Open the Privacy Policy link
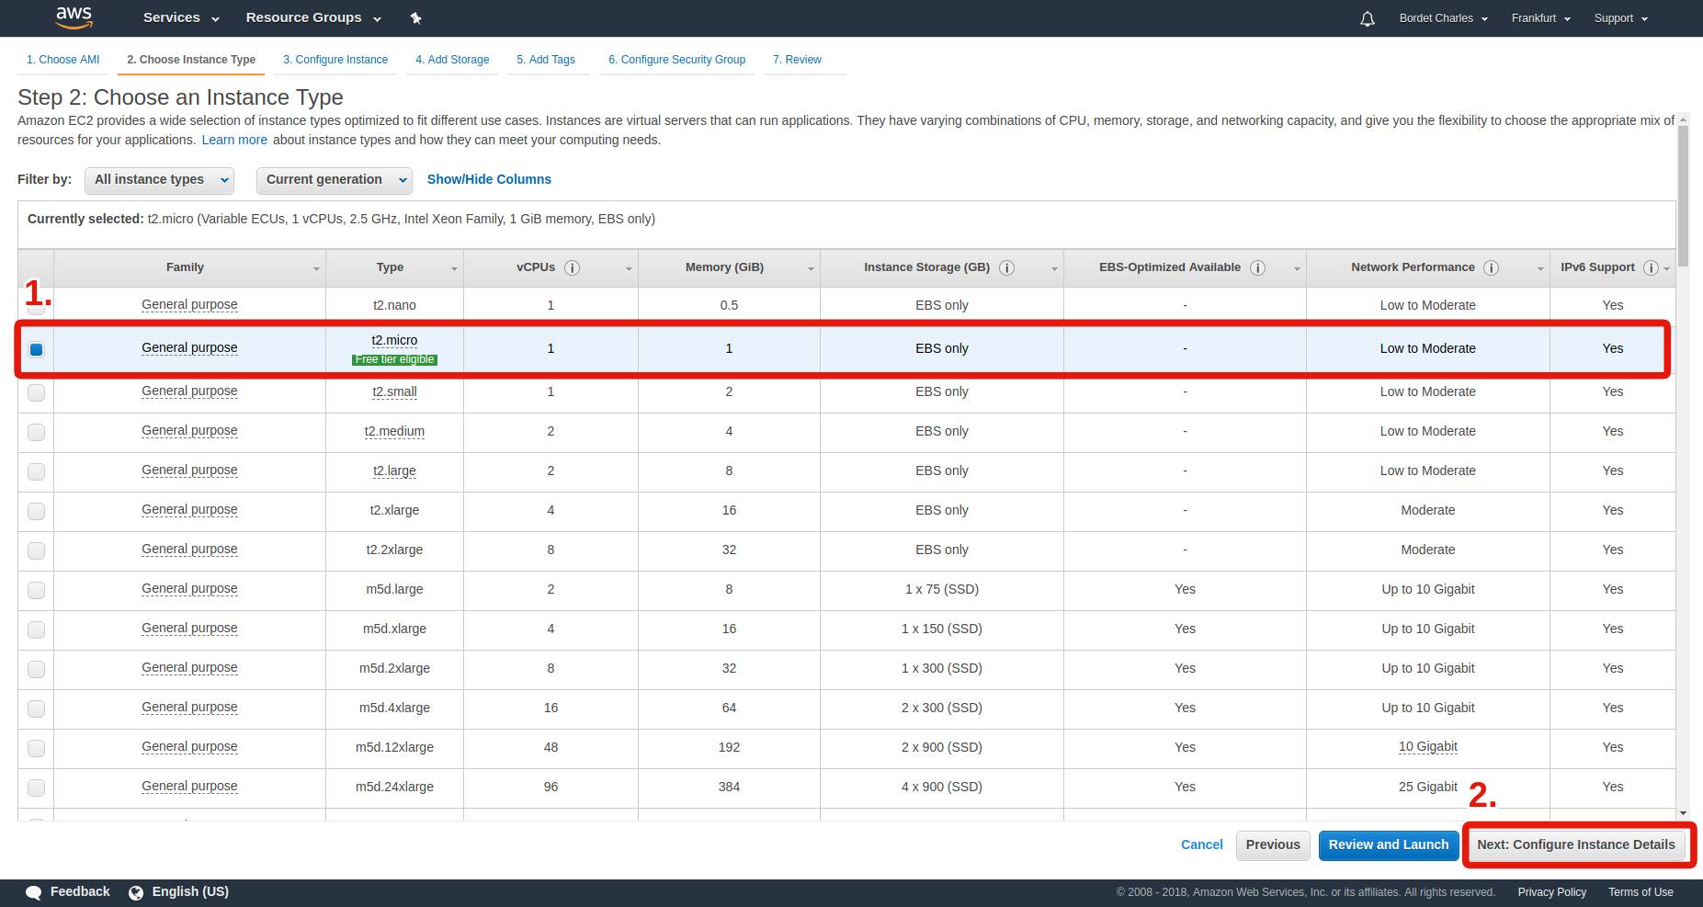Screen dimensions: 1703x907 [x=1552, y=892]
